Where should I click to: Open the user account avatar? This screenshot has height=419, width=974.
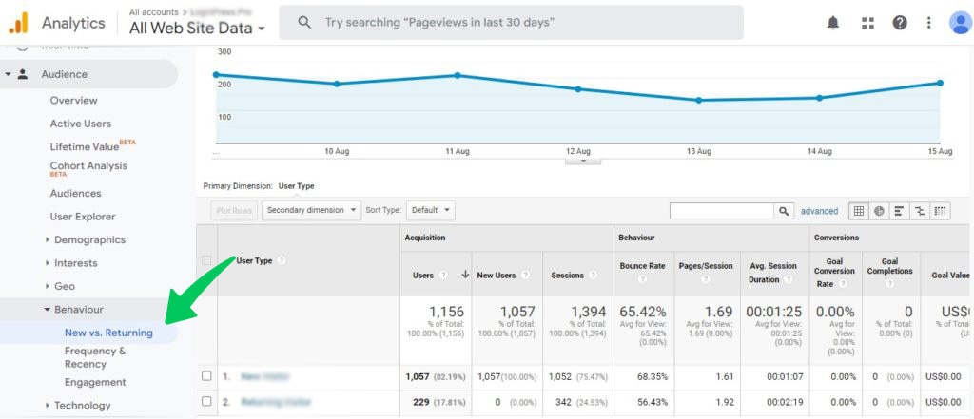pyautogui.click(x=961, y=23)
